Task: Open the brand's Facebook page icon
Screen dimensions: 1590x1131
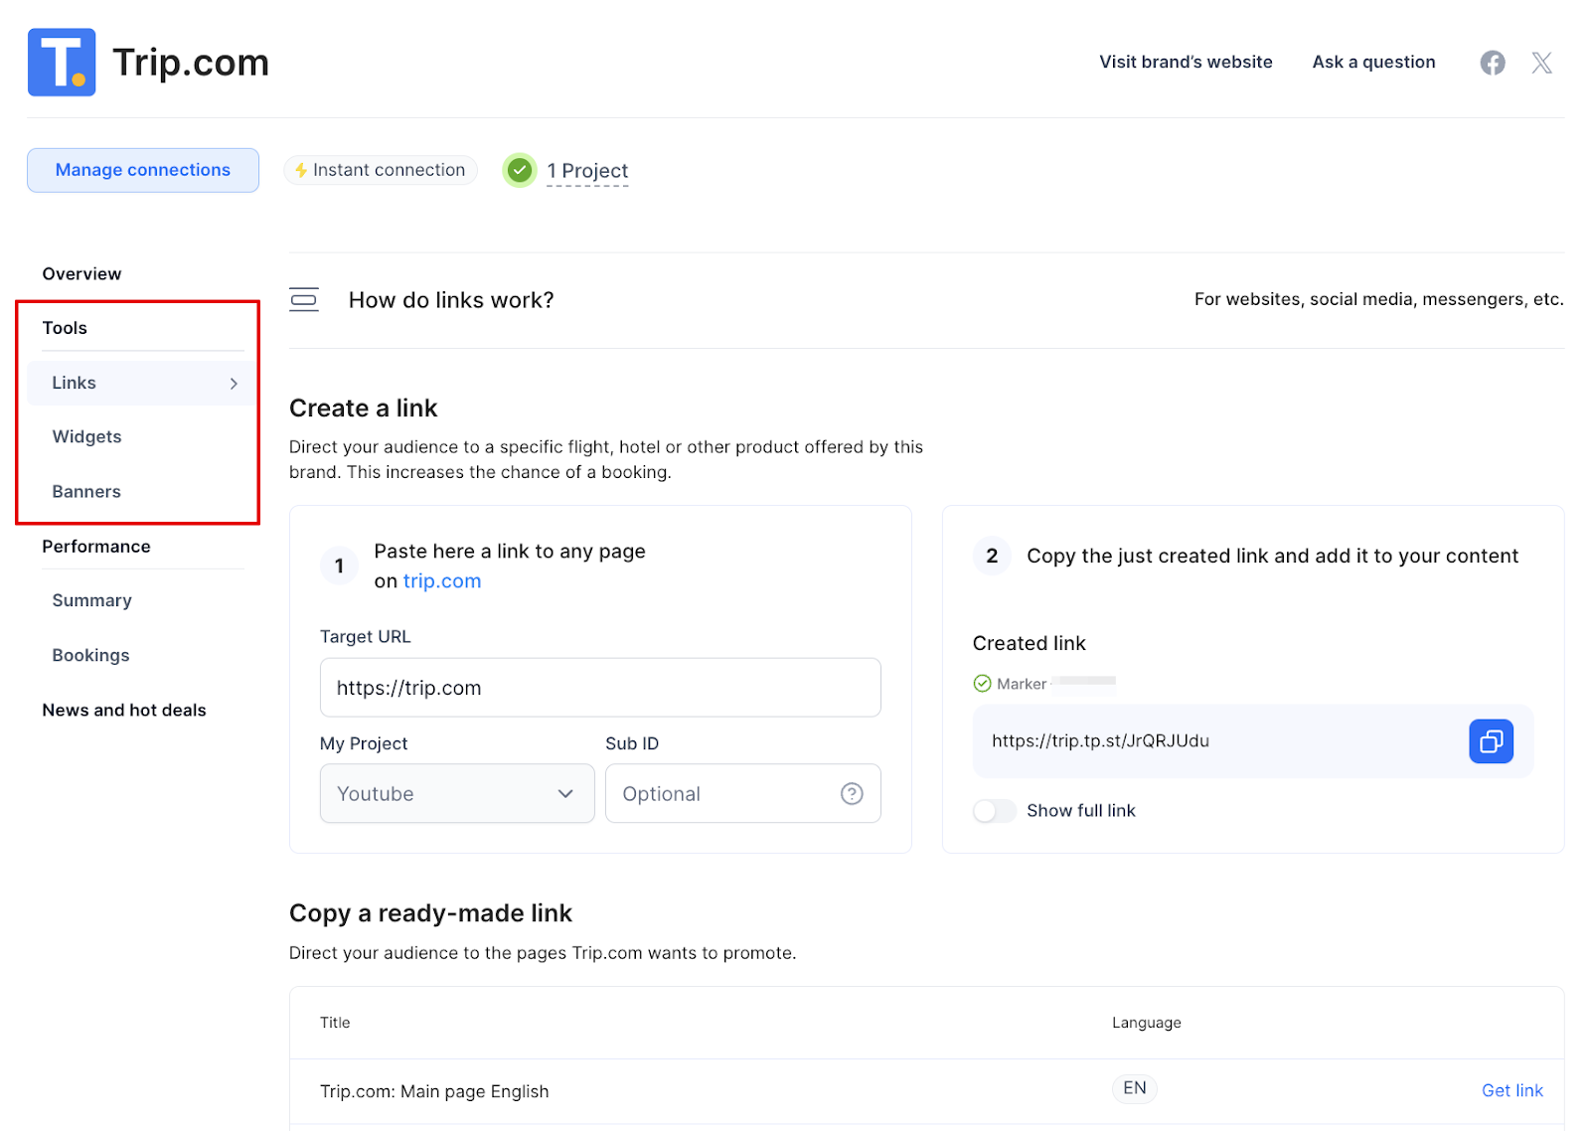Action: 1492,63
